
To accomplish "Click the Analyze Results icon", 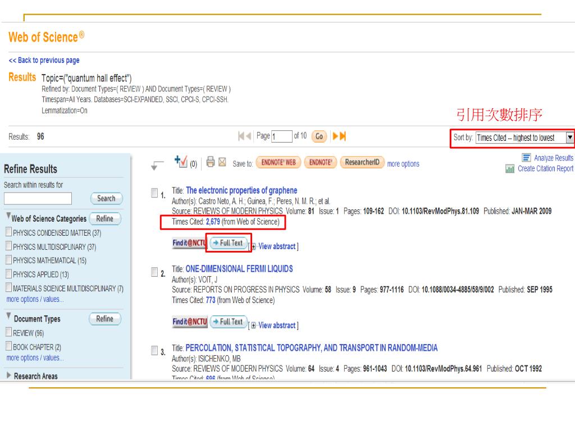I will pyautogui.click(x=526, y=158).
